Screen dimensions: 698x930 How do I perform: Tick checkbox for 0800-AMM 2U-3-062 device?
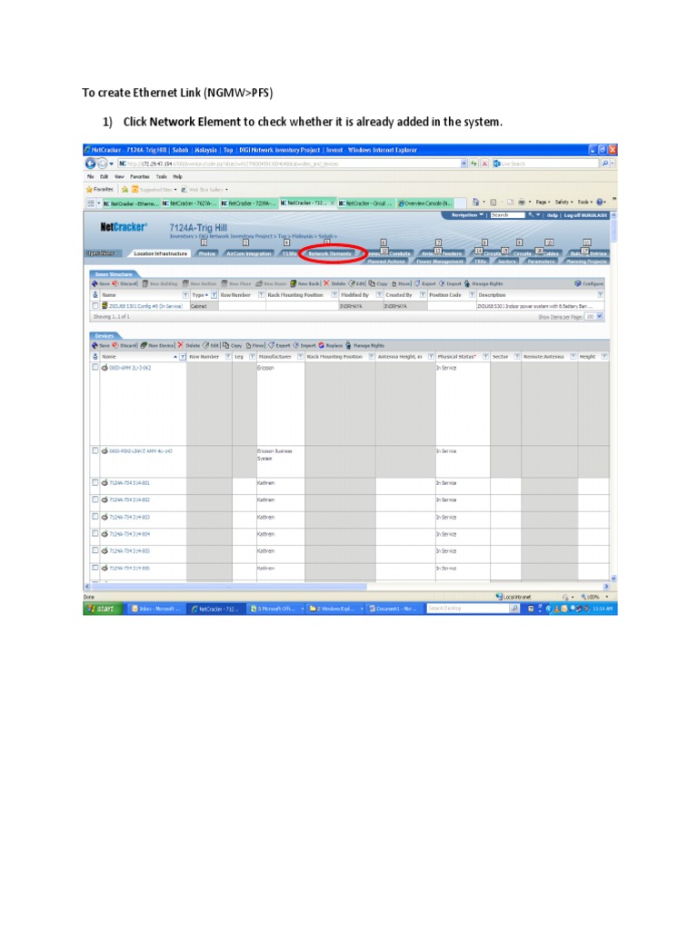tap(95, 367)
